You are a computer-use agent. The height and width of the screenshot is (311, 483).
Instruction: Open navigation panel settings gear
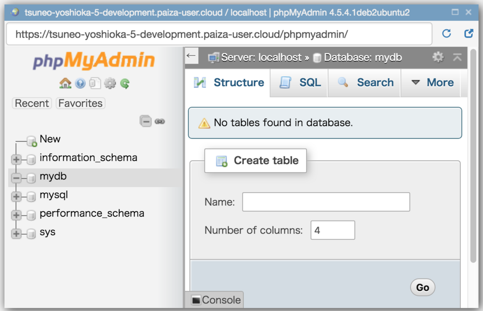point(109,83)
